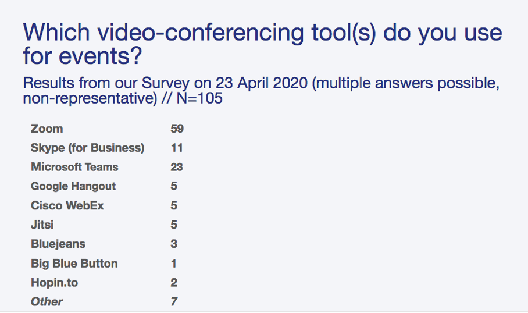This screenshot has width=528, height=313.
Task: Click the Bluejeans label
Action: tap(58, 244)
